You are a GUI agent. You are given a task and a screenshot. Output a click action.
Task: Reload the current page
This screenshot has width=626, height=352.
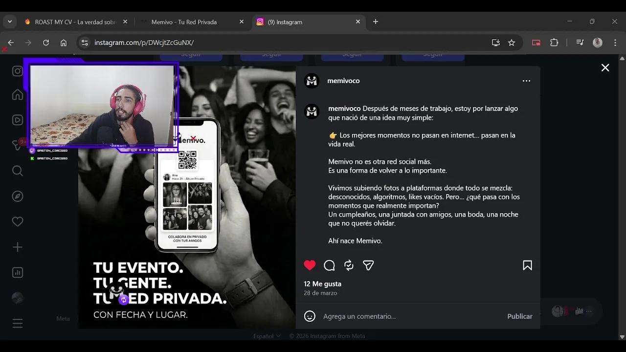click(46, 43)
